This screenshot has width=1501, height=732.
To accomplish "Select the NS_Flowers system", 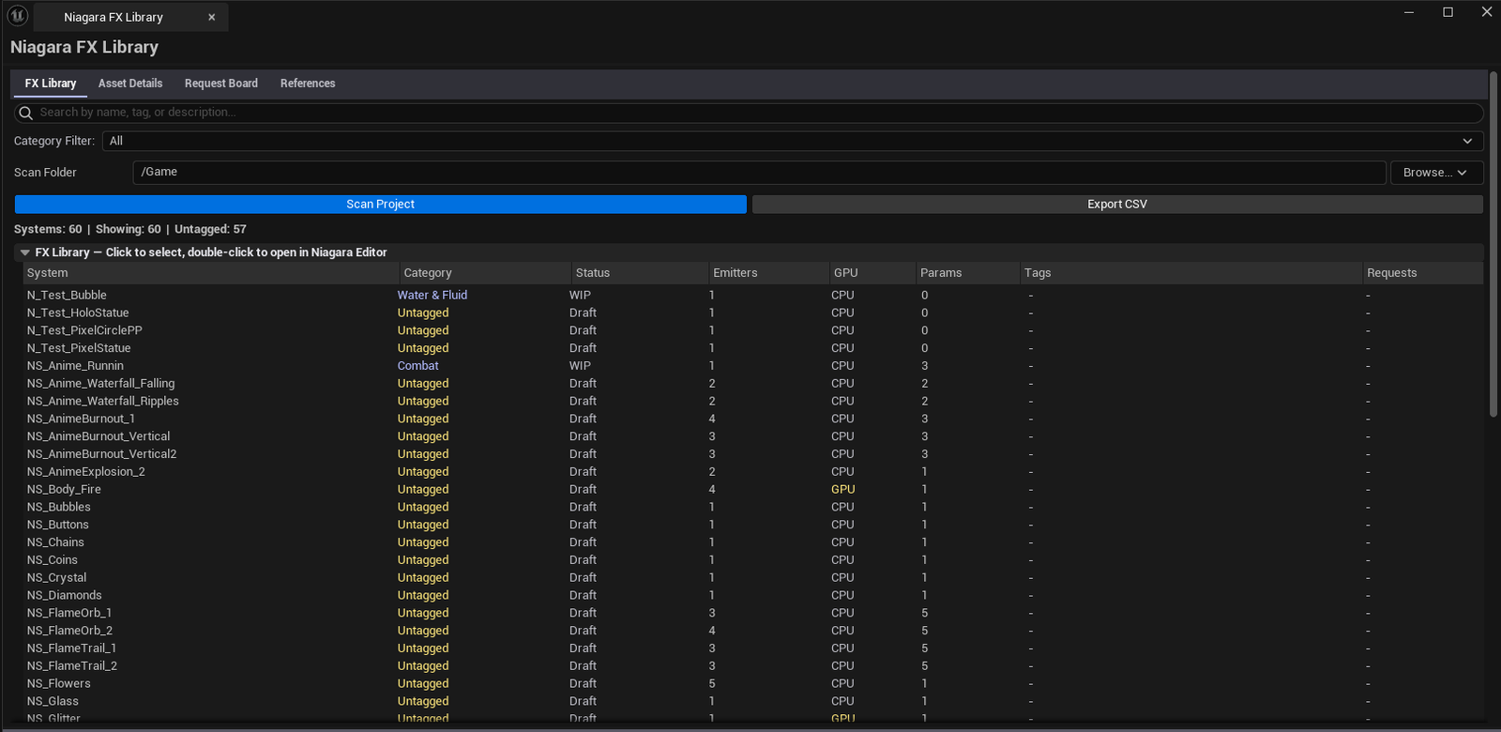I will (x=753, y=684).
